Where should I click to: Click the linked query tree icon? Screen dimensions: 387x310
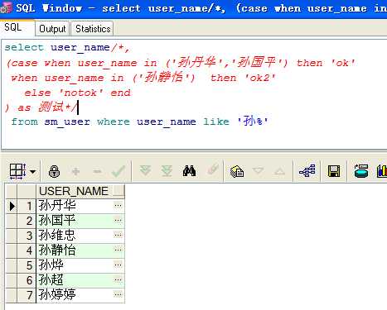[x=307, y=171]
